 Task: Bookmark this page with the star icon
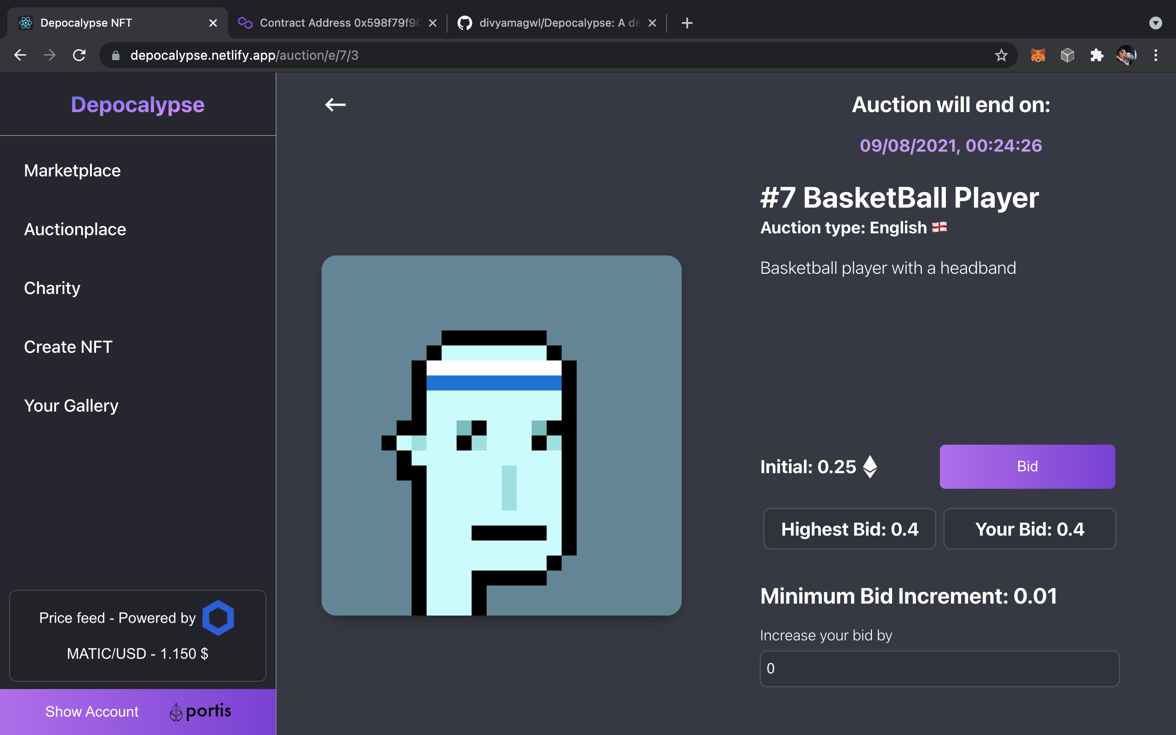click(1001, 56)
